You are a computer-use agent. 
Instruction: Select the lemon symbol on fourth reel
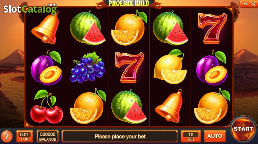(170, 67)
